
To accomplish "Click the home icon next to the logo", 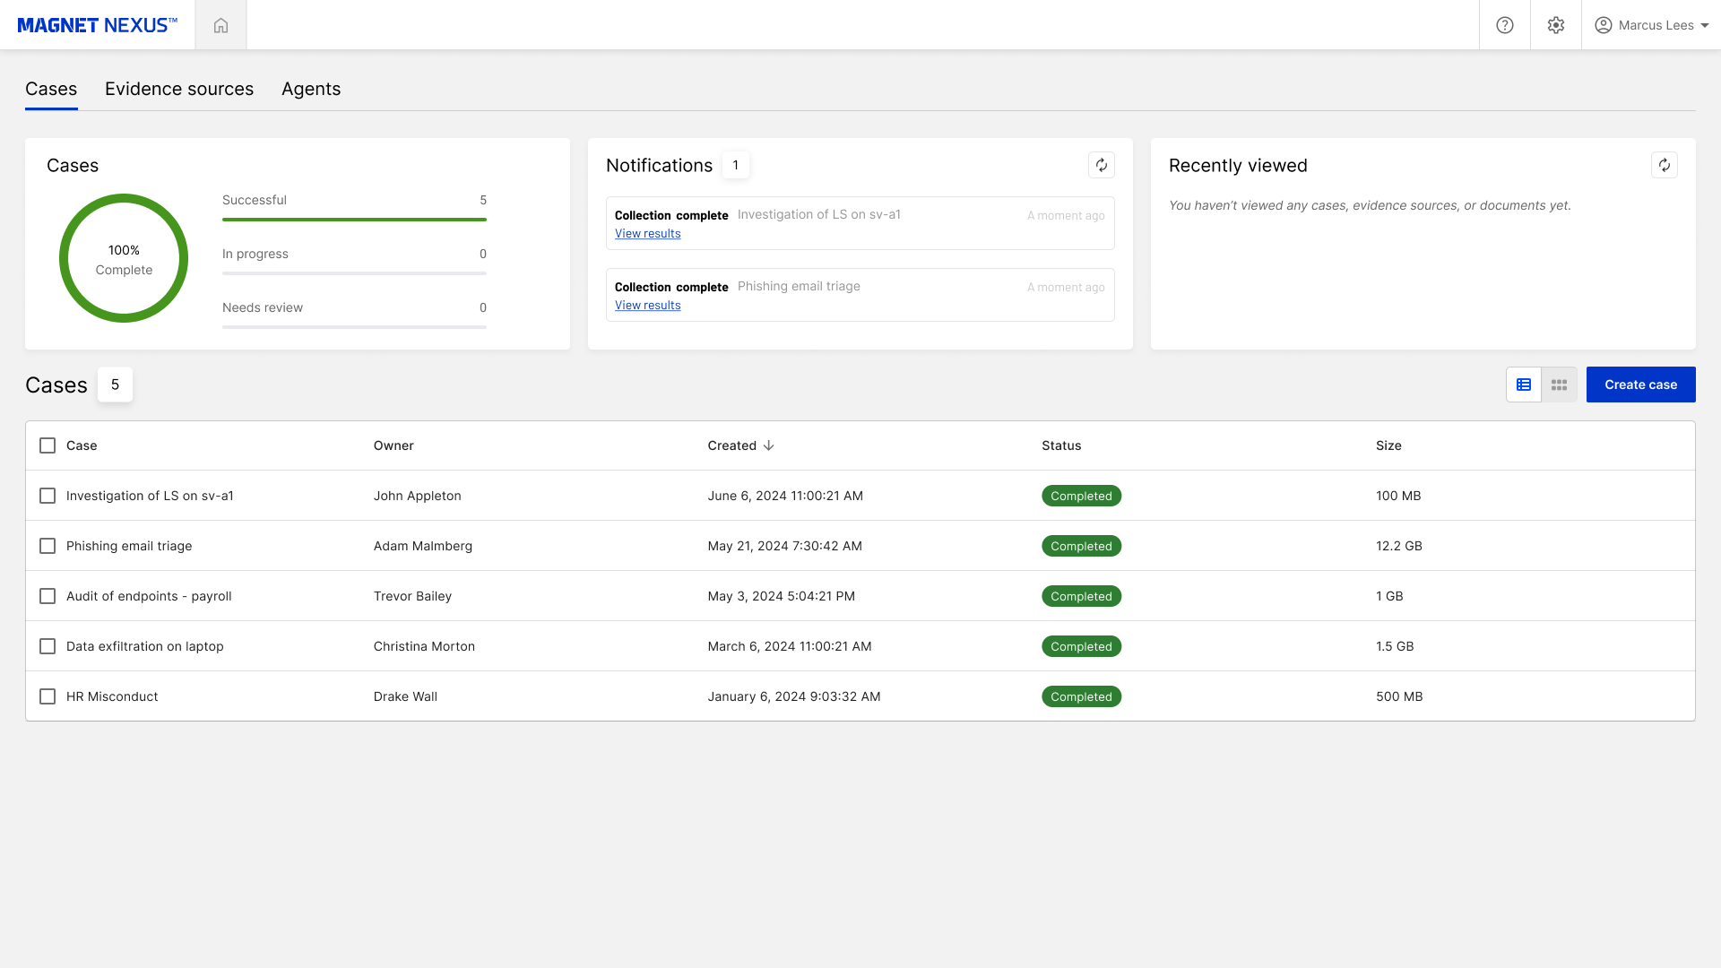I will 221,24.
